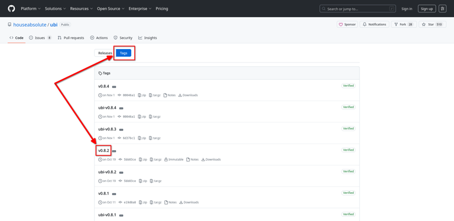Open Downloads for tag v0.8.2
Image resolution: width=454 pixels, height=221 pixels.
(211, 160)
